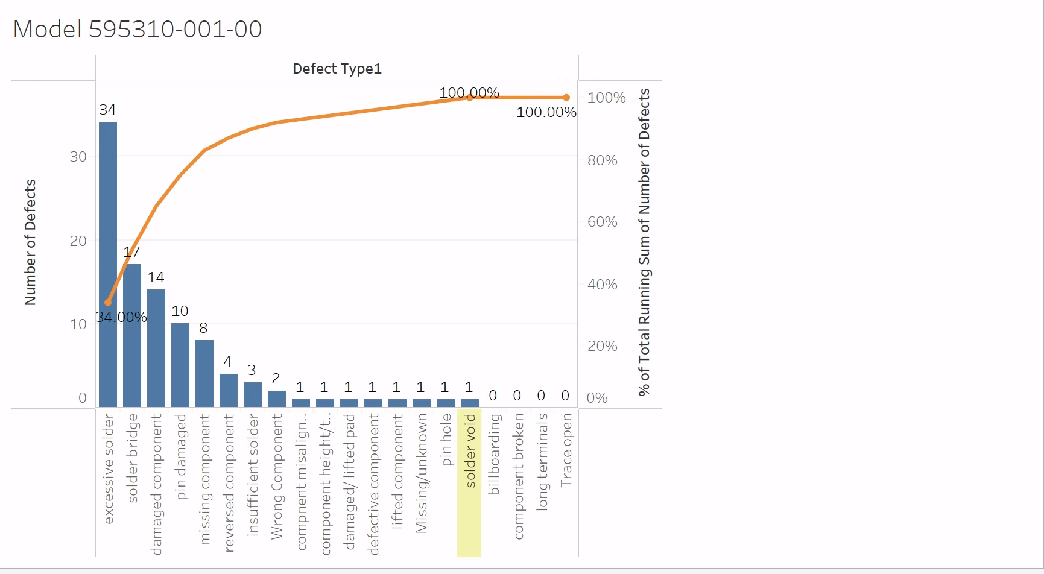Image resolution: width=1044 pixels, height=574 pixels.
Task: Select the billboarding axis label
Action: [494, 454]
